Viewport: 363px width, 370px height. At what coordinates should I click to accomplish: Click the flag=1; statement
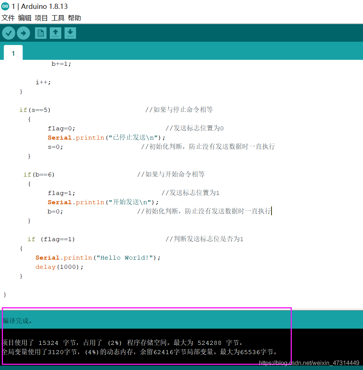coord(62,193)
